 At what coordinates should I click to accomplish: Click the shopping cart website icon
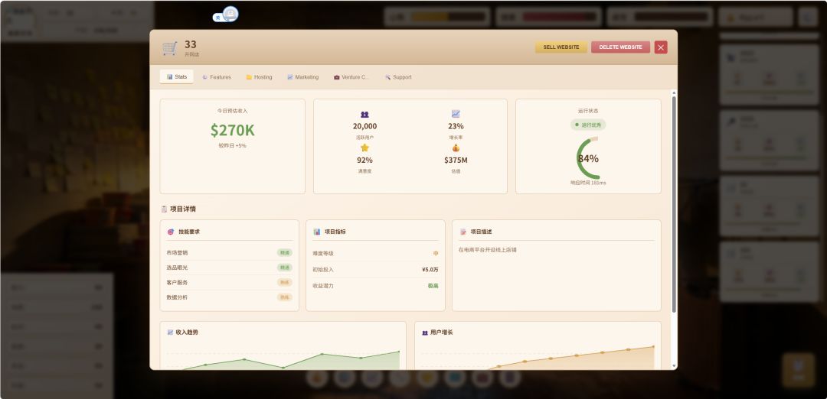point(169,48)
